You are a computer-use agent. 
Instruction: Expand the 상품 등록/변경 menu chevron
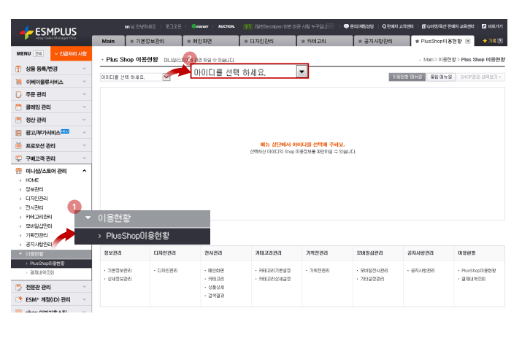click(x=84, y=69)
